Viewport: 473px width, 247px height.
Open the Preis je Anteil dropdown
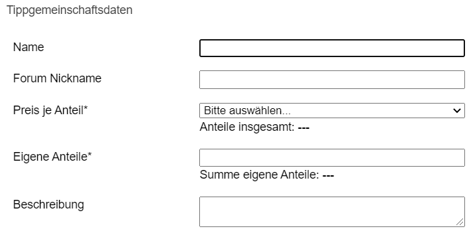click(331, 111)
